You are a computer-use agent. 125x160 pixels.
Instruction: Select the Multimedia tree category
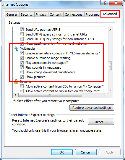point(27,49)
